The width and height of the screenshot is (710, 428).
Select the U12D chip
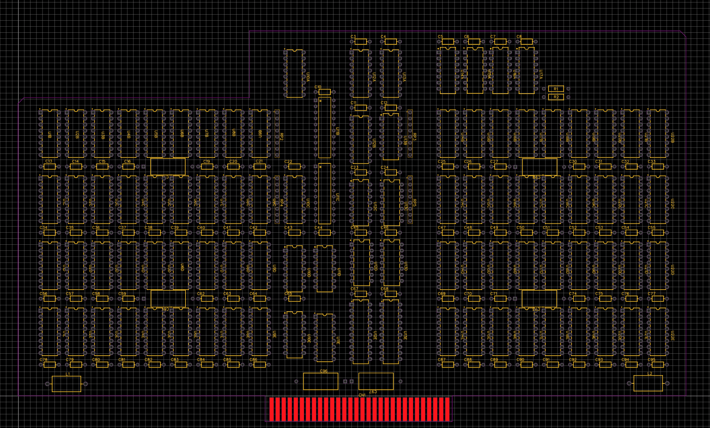click(x=361, y=263)
